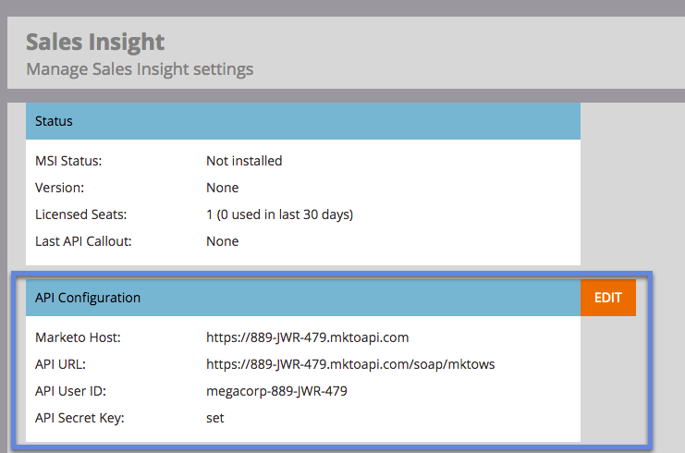Click the API Secret Key value set
Image resolution: width=685 pixels, height=453 pixels.
point(215,418)
